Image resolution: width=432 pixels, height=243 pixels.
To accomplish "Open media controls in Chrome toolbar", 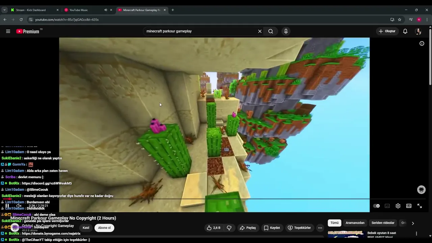I will [411, 20].
